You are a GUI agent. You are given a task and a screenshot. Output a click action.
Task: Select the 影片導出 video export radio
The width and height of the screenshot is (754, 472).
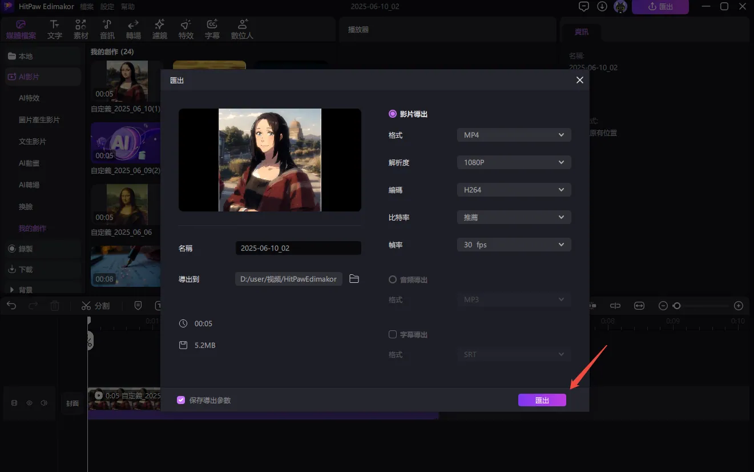392,114
